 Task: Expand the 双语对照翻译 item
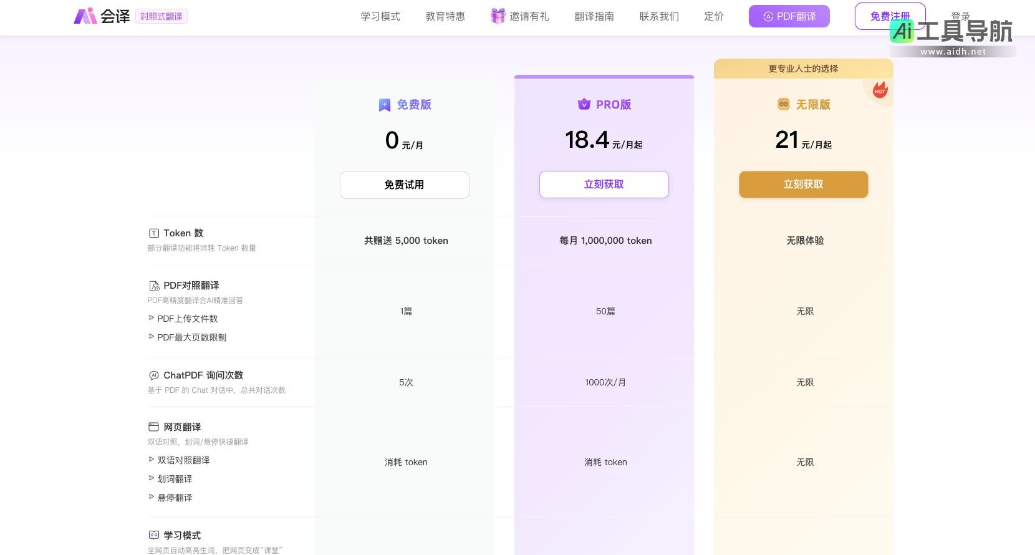pyautogui.click(x=152, y=460)
